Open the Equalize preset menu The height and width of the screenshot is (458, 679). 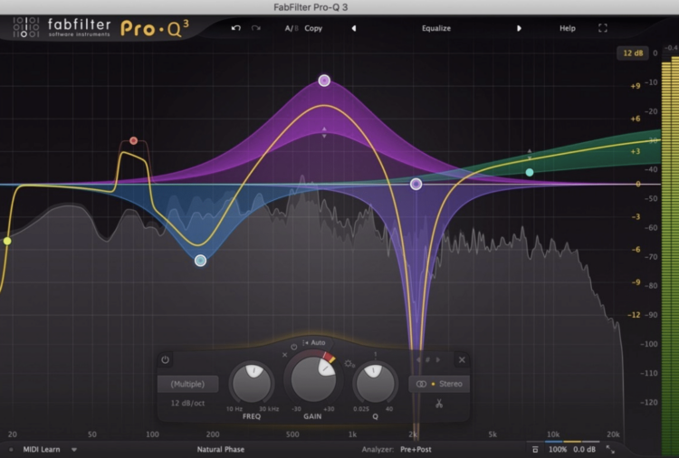(436, 28)
